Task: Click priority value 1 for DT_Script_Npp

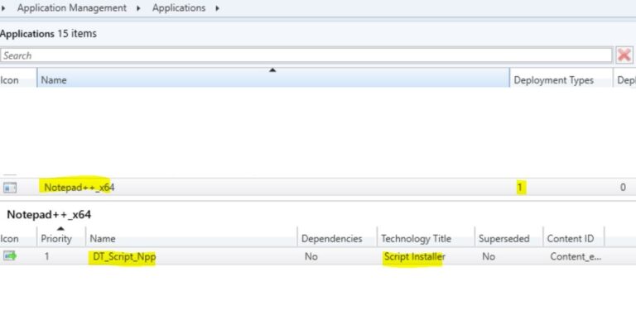Action: tap(46, 256)
